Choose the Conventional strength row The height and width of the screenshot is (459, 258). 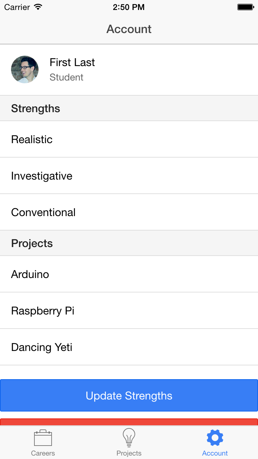[129, 212]
